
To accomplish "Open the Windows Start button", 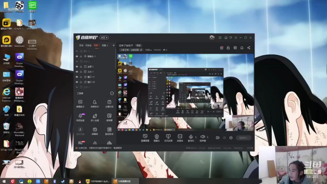I will pyautogui.click(x=4, y=181).
